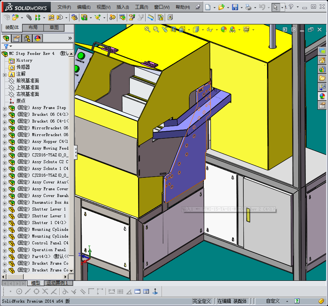Click the yellow tag icon in status bar

322,301
